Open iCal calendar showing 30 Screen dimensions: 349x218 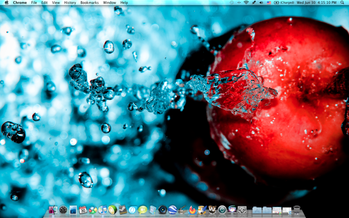click(83, 210)
